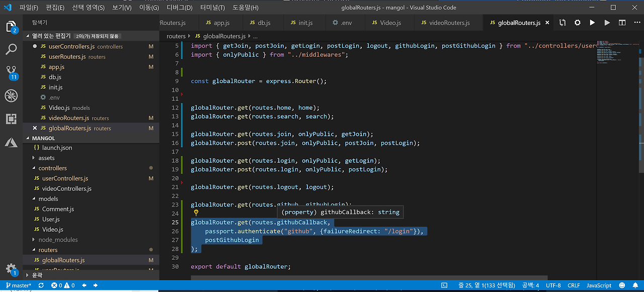
Task: Click the master branch button in status bar
Action: pyautogui.click(x=18, y=285)
